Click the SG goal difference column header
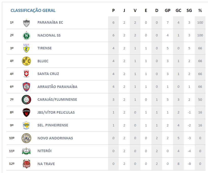This screenshot has height=173, width=208. click(189, 10)
